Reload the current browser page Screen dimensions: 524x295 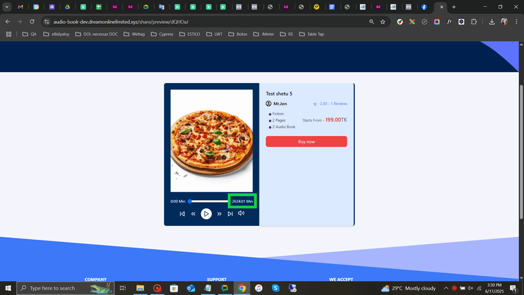(x=32, y=22)
